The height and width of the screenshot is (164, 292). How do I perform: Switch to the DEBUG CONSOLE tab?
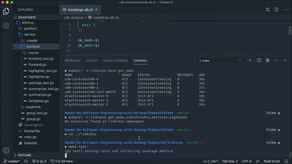[x=115, y=61]
